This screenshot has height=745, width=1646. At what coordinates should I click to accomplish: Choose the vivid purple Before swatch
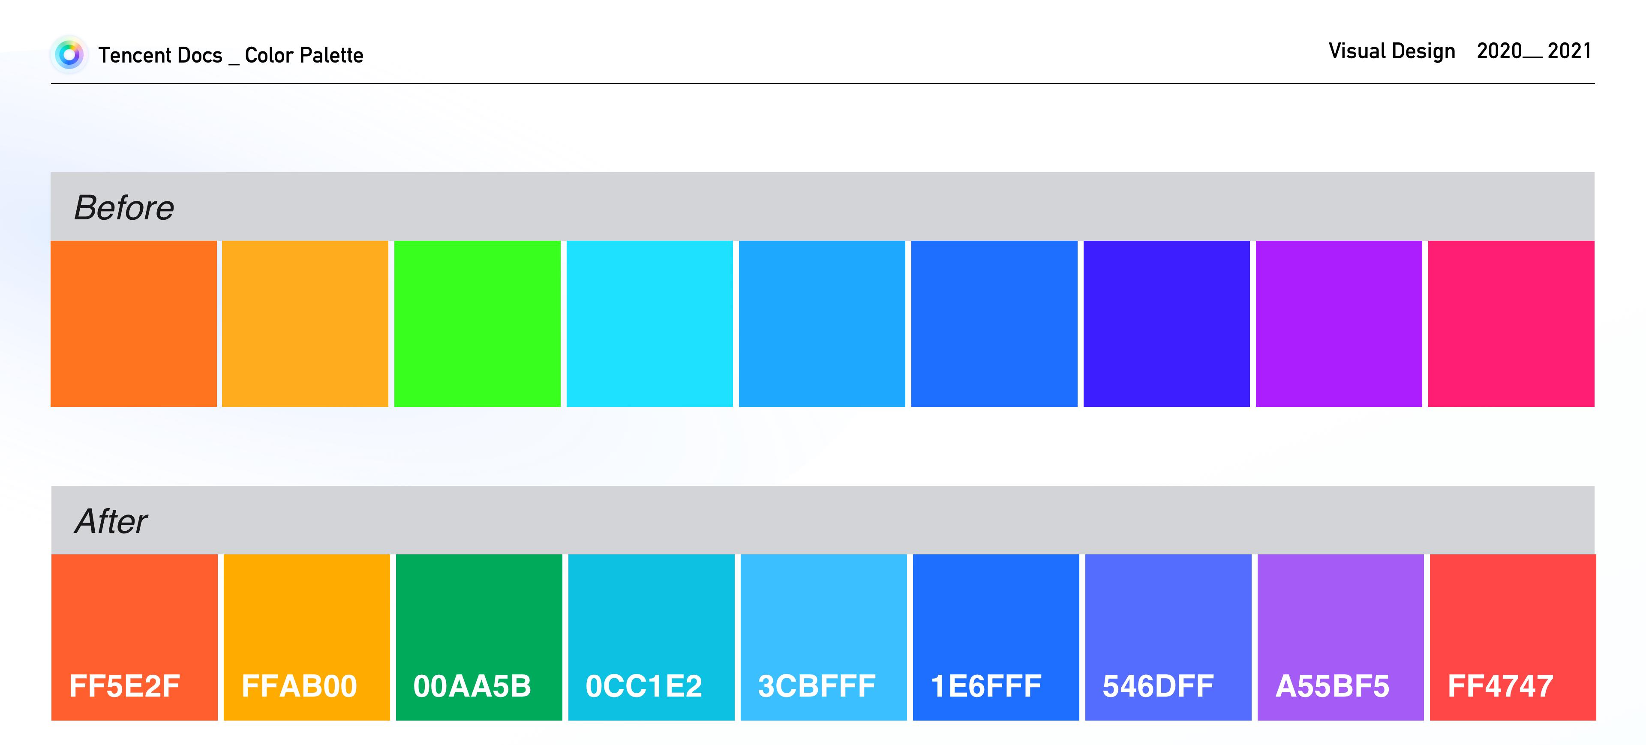click(1339, 324)
